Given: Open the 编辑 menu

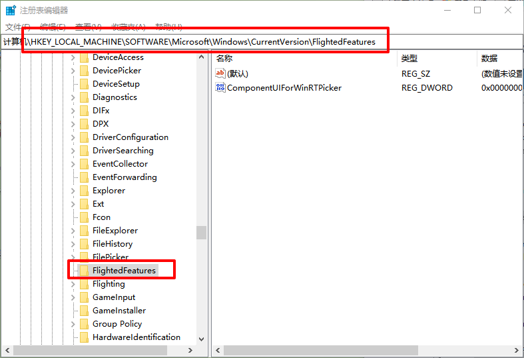Looking at the screenshot, I should click(53, 27).
